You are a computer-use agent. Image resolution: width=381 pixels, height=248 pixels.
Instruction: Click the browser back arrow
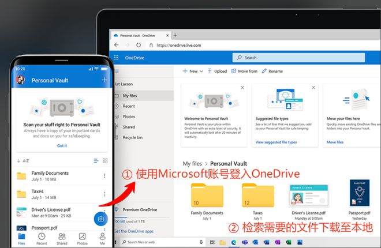coord(117,45)
